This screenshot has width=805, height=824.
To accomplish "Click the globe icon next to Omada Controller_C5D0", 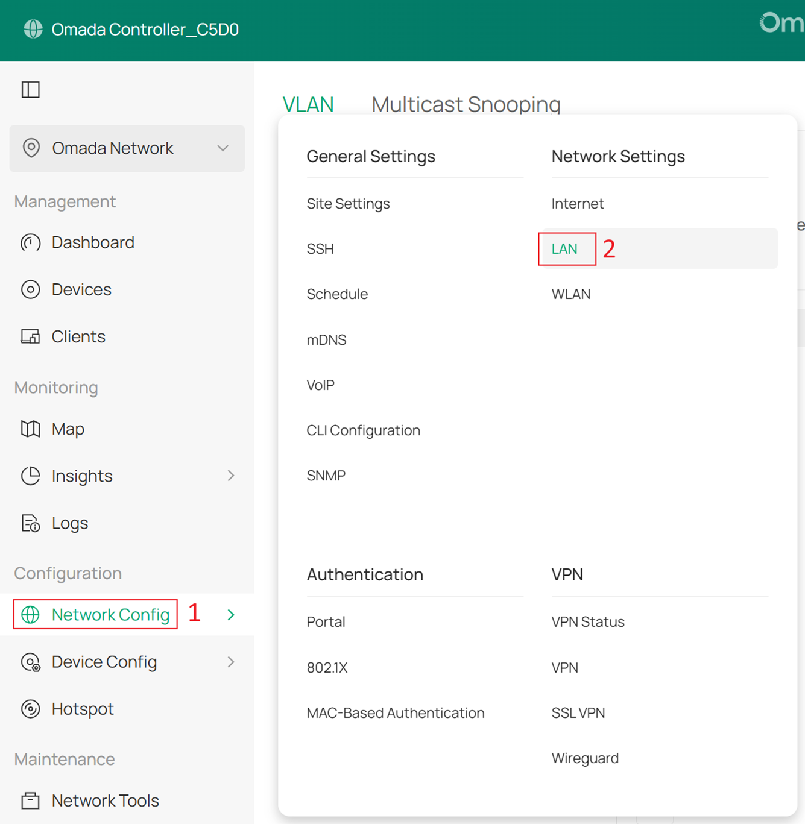I will 32,29.
